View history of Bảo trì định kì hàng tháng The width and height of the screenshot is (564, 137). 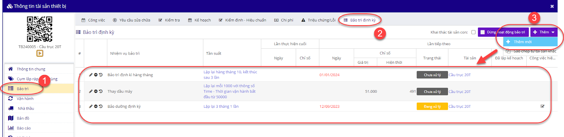[x=100, y=75]
